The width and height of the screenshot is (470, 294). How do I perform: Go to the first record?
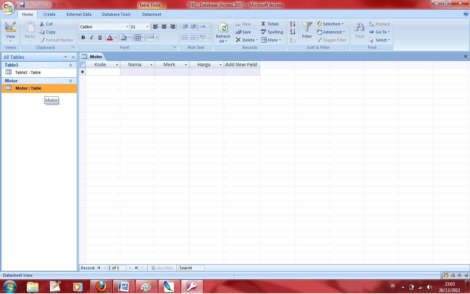click(99, 268)
